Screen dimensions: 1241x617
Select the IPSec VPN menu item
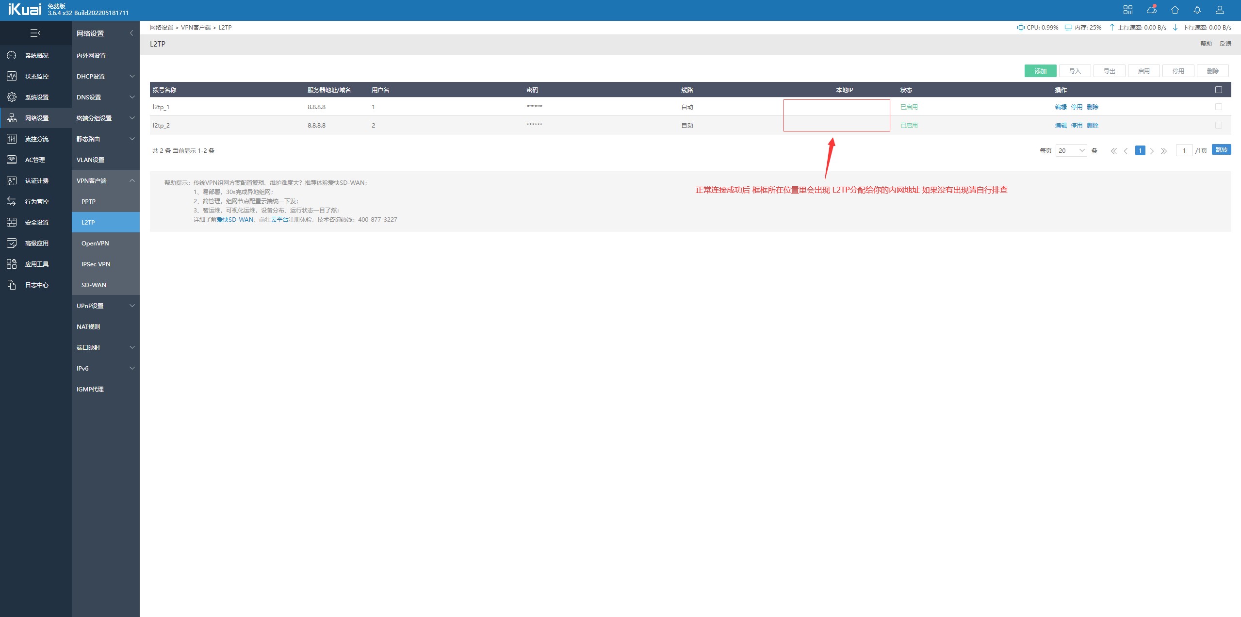[96, 264]
